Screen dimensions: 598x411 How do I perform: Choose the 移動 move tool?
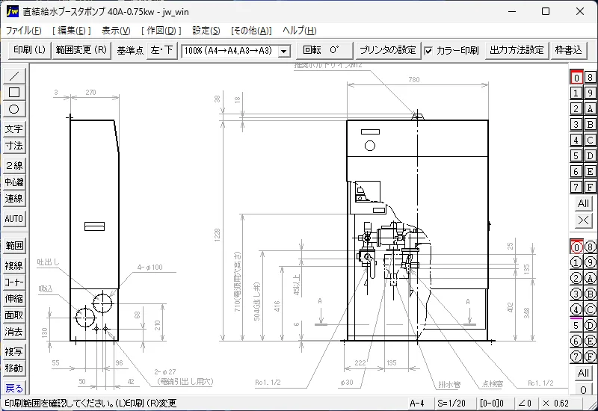point(14,368)
